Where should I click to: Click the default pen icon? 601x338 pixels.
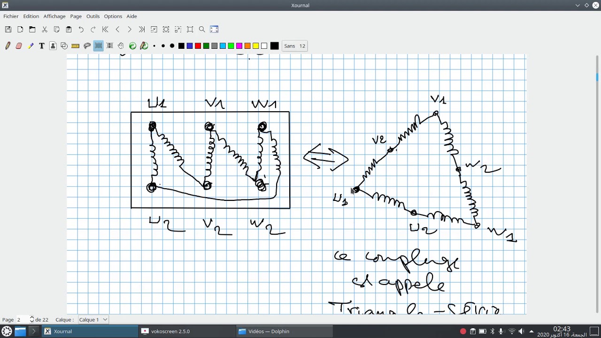(x=144, y=46)
